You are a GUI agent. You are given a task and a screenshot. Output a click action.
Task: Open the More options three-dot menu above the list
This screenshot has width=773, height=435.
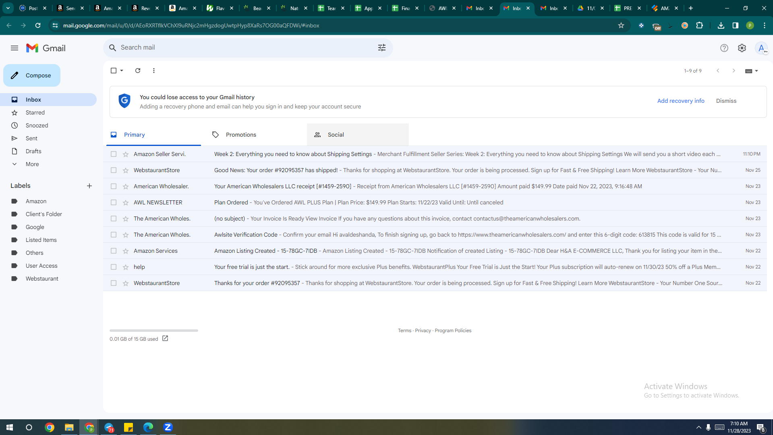click(x=154, y=71)
